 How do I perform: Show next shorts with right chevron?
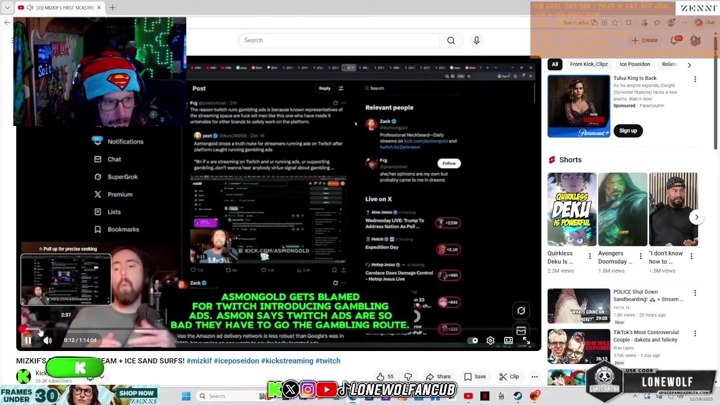(x=696, y=217)
